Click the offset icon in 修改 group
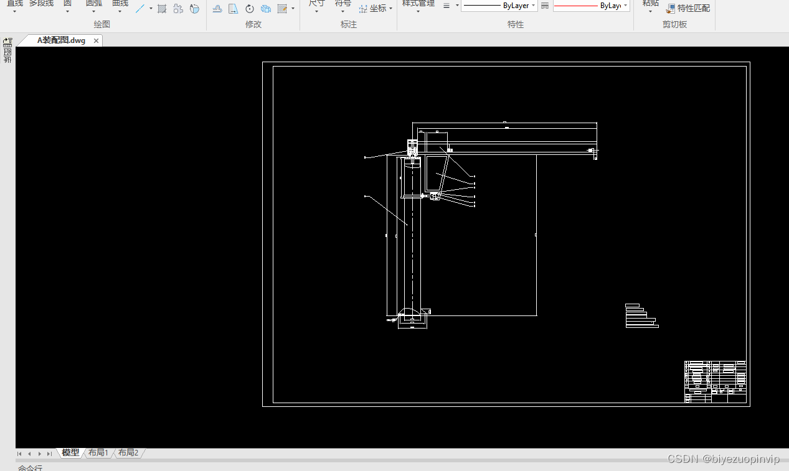789x471 pixels. pos(217,9)
